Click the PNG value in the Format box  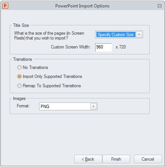coord(45,107)
